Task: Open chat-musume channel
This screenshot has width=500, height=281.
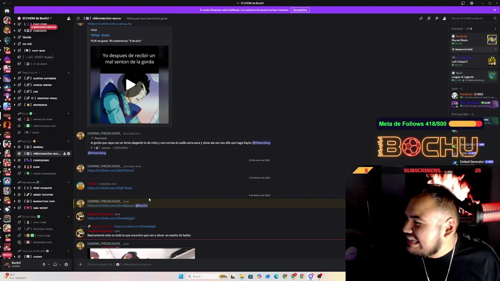Action: pyautogui.click(x=43, y=188)
